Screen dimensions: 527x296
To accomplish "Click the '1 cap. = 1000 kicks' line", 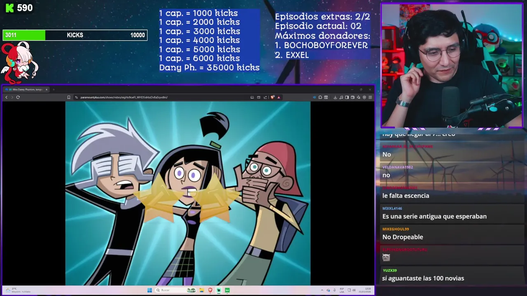I will coord(198,13).
